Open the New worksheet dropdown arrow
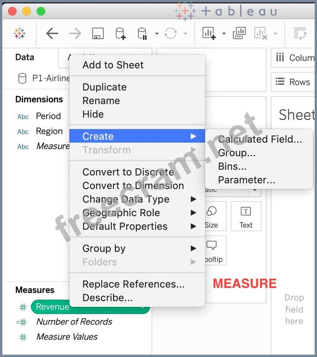The image size is (317, 357). point(224,34)
